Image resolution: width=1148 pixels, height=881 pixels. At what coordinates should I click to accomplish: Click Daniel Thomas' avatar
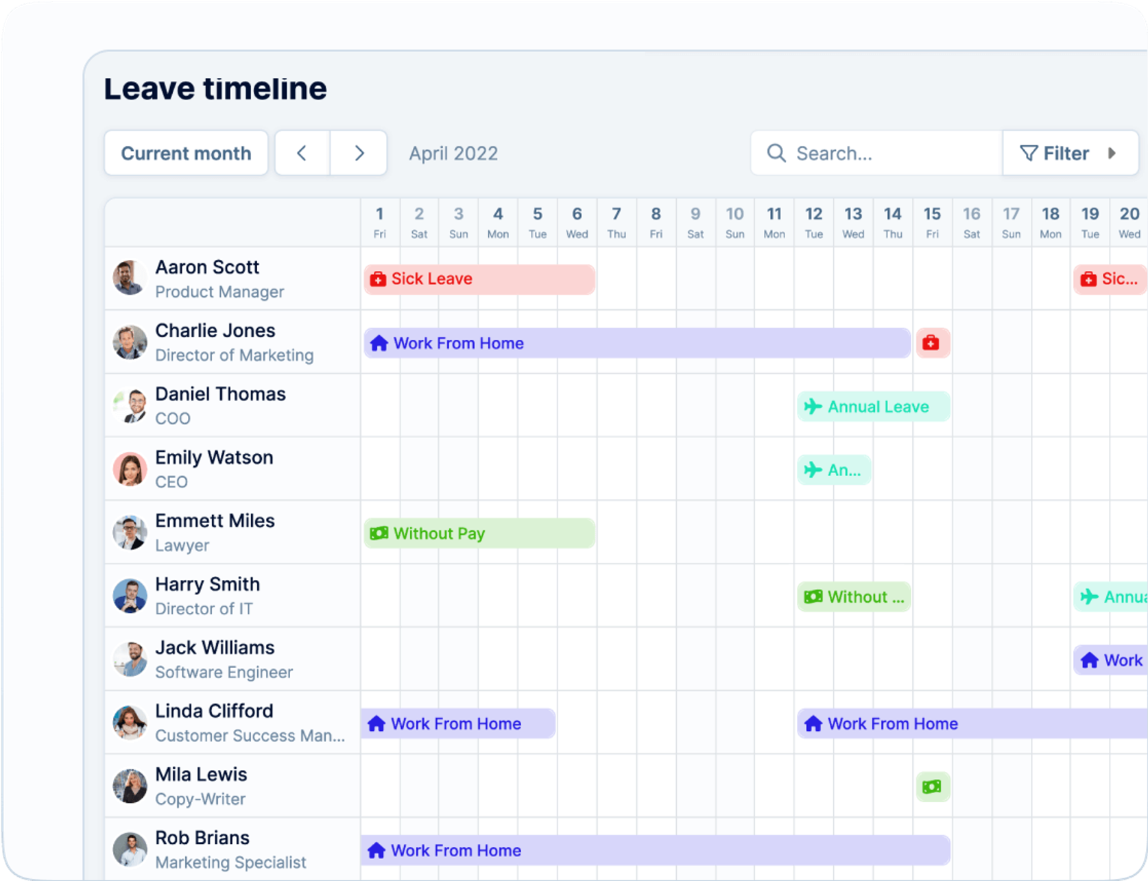pyautogui.click(x=130, y=405)
